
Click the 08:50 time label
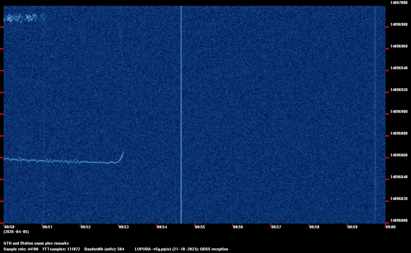pos(9,227)
